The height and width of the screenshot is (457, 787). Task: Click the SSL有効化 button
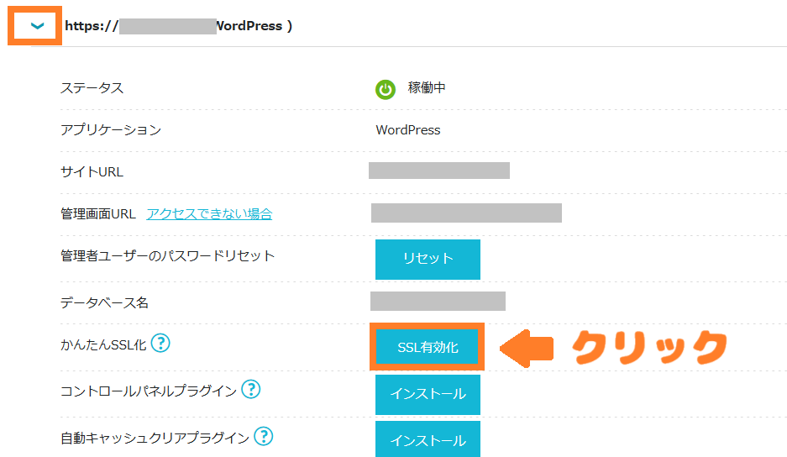click(x=428, y=347)
